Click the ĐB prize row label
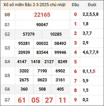The width and height of the screenshot is (104, 106). (7, 15)
